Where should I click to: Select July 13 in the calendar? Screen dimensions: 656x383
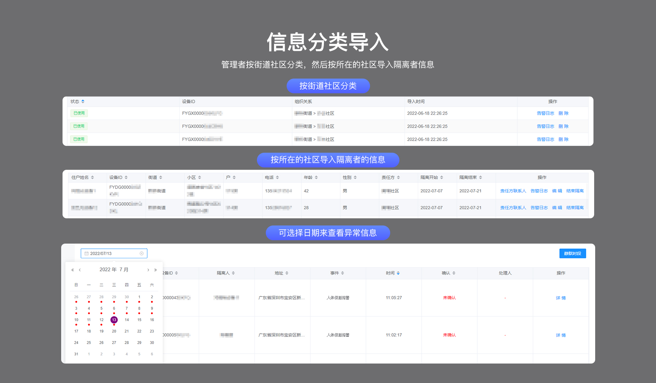(114, 320)
